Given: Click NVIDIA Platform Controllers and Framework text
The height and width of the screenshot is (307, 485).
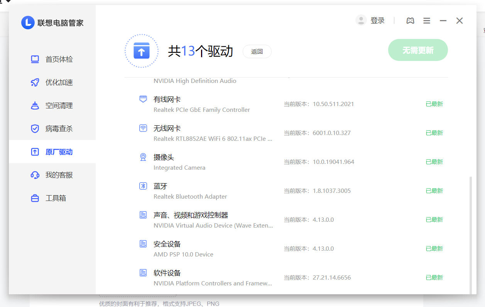Looking at the screenshot, I should pyautogui.click(x=213, y=283).
